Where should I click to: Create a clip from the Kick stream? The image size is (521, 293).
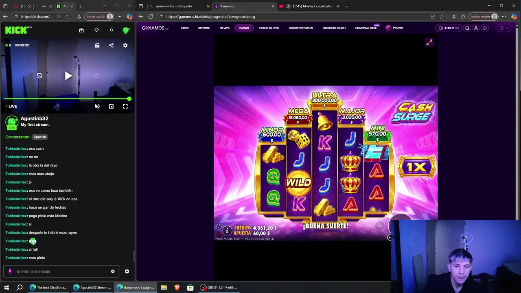pyautogui.click(x=97, y=45)
